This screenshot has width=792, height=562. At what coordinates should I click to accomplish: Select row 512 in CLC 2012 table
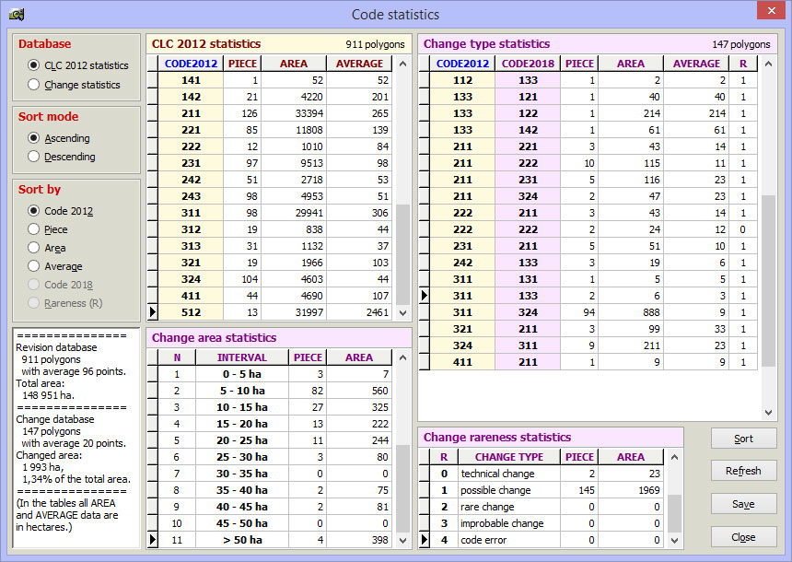pyautogui.click(x=191, y=312)
